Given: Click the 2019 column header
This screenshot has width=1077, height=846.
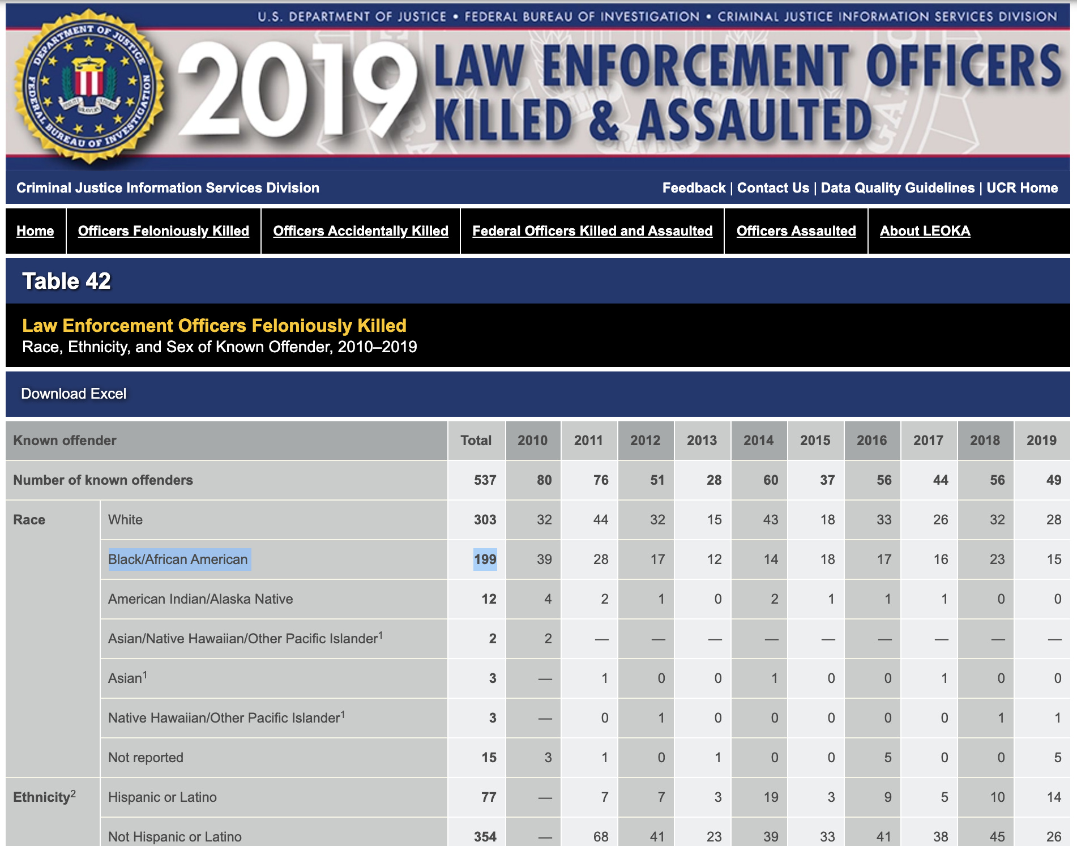Looking at the screenshot, I should [1041, 441].
